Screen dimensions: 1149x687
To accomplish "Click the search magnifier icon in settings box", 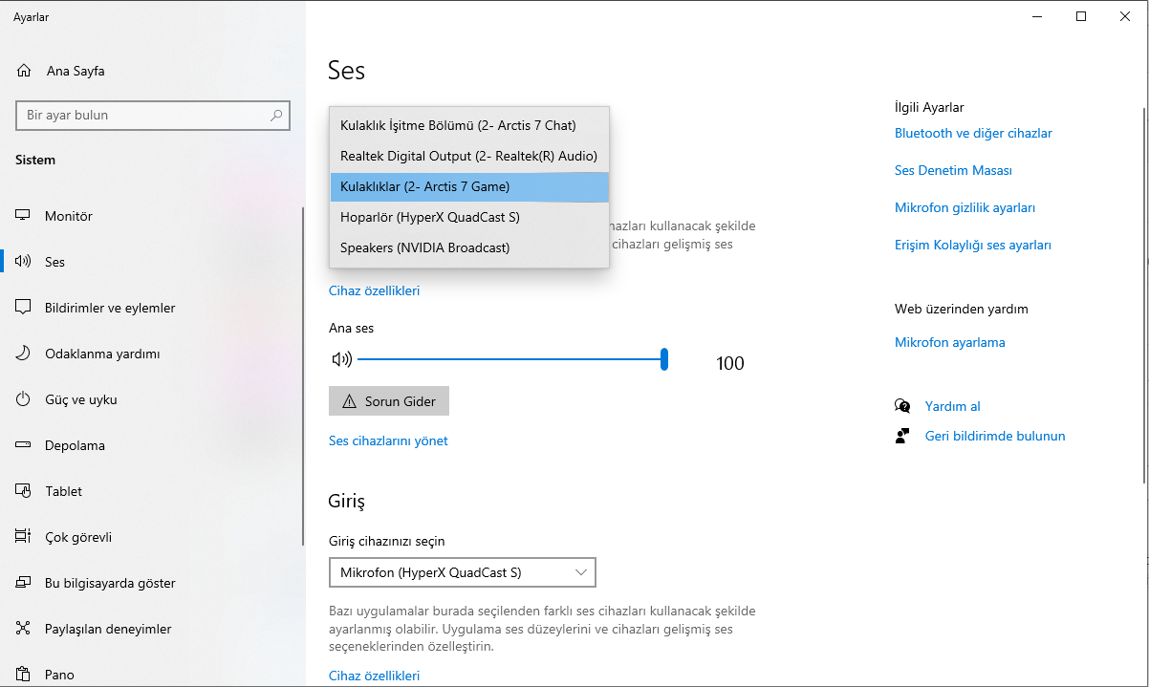I will click(x=276, y=116).
